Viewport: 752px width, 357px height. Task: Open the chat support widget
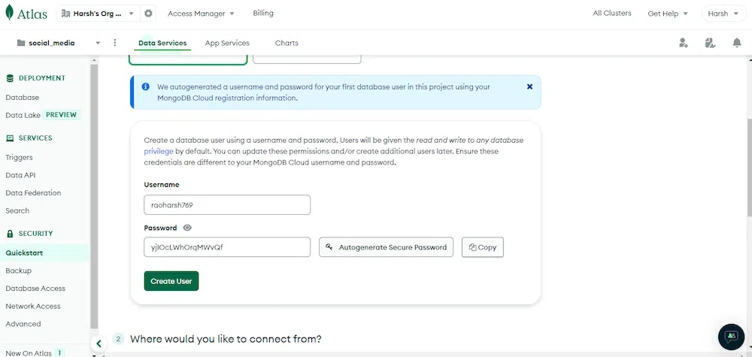(730, 337)
